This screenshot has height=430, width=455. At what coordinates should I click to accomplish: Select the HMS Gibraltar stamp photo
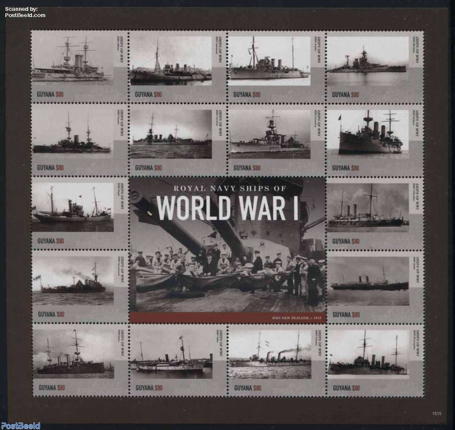(368, 207)
